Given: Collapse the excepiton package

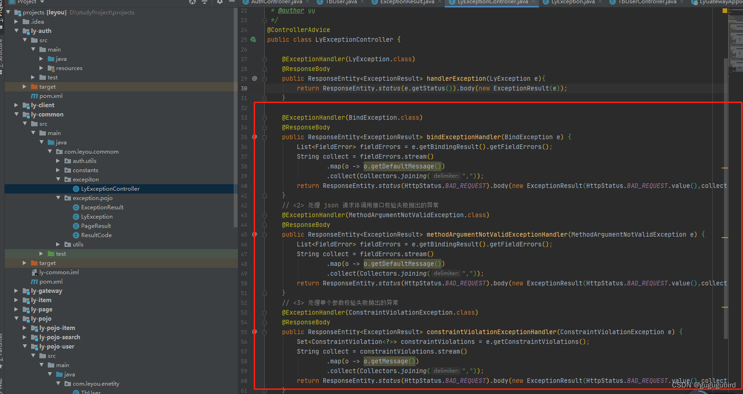Looking at the screenshot, I should tap(58, 180).
